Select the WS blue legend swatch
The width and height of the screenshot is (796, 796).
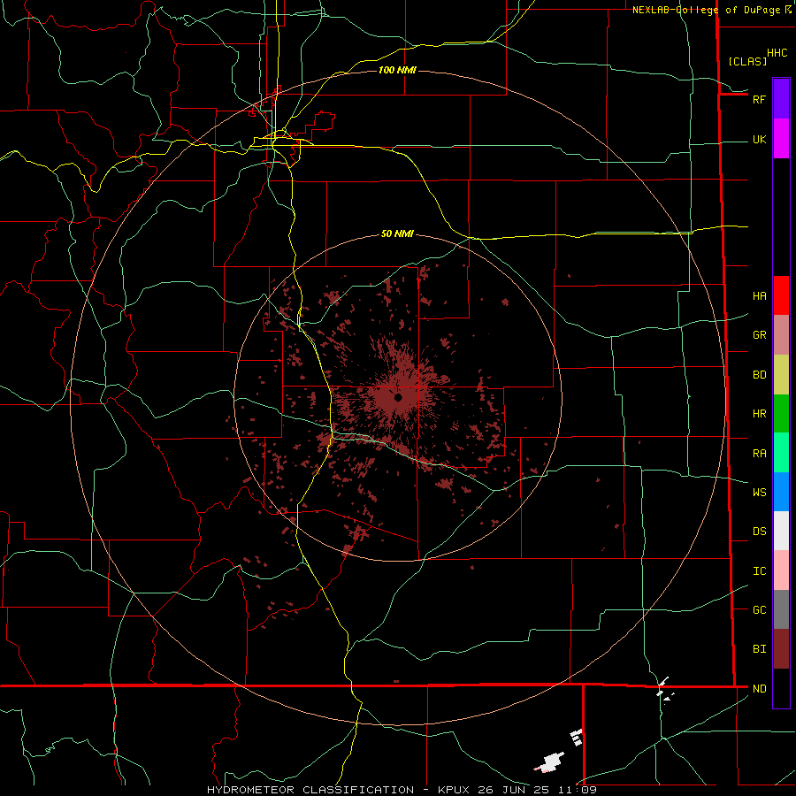tap(781, 492)
